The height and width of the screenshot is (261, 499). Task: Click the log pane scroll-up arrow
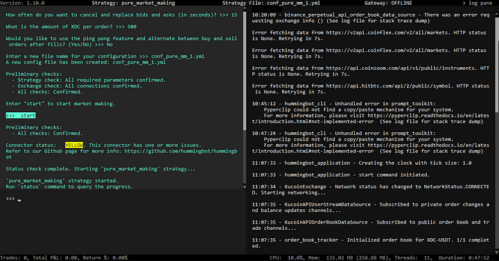(x=497, y=14)
